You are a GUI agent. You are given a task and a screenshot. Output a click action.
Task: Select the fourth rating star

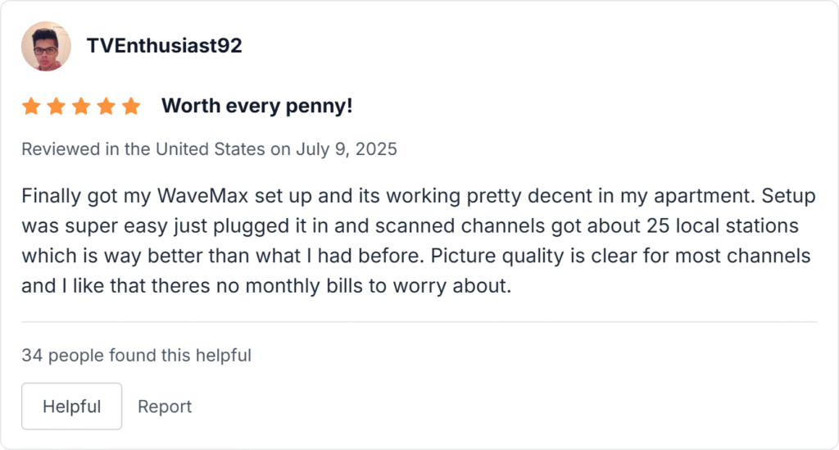pyautogui.click(x=106, y=107)
